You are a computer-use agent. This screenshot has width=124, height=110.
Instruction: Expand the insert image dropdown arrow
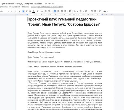click(x=51, y=11)
